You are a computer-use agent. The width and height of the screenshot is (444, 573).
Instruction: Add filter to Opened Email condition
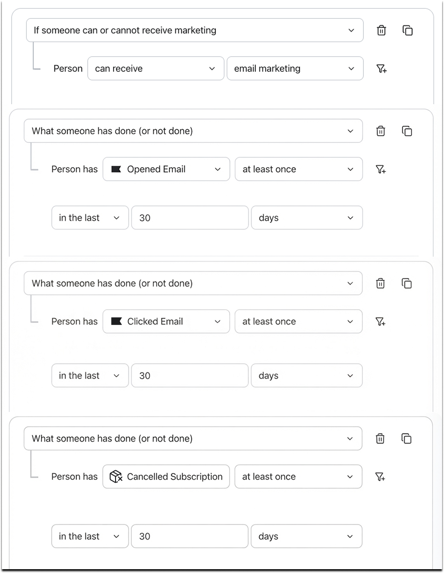[x=381, y=169]
